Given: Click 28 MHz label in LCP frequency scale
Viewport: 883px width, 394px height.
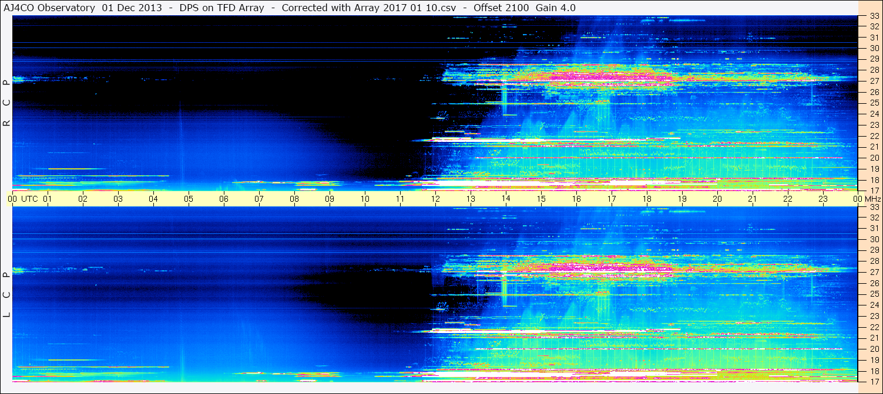Looking at the screenshot, I should 874,261.
